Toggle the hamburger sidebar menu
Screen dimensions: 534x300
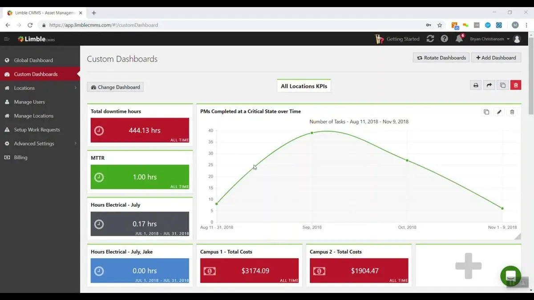click(x=7, y=39)
